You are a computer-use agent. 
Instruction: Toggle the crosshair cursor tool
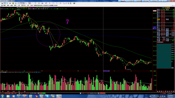tap(5, 3)
